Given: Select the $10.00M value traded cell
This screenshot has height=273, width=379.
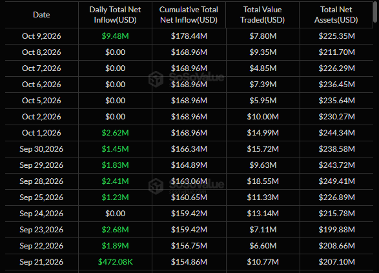Looking at the screenshot, I should 263,117.
